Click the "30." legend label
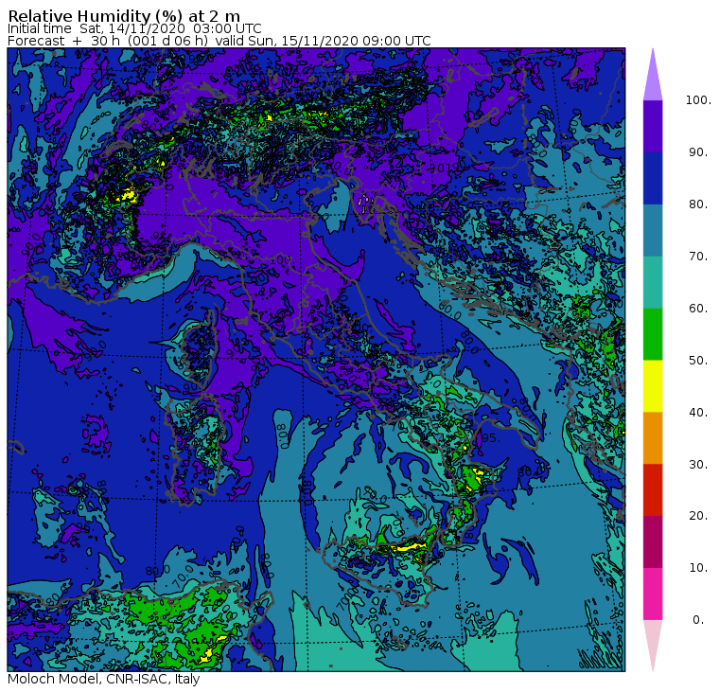This screenshot has height=692, width=719. [x=698, y=465]
